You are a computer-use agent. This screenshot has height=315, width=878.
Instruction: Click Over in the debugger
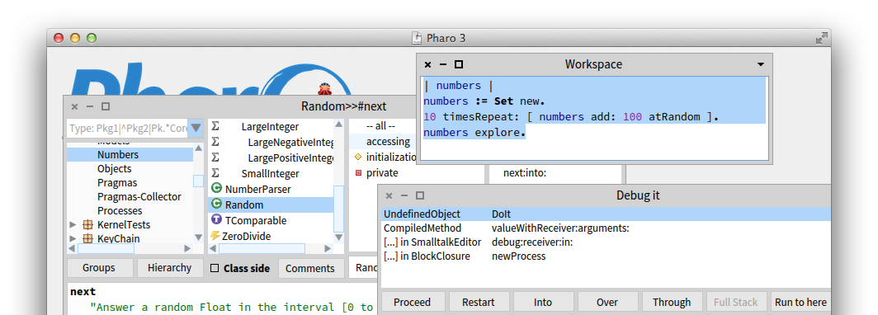[x=607, y=302]
